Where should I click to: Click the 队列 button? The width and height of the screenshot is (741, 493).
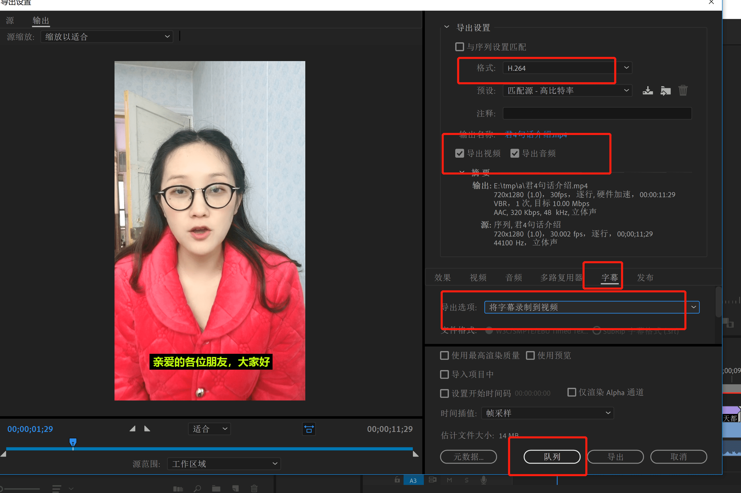click(552, 457)
